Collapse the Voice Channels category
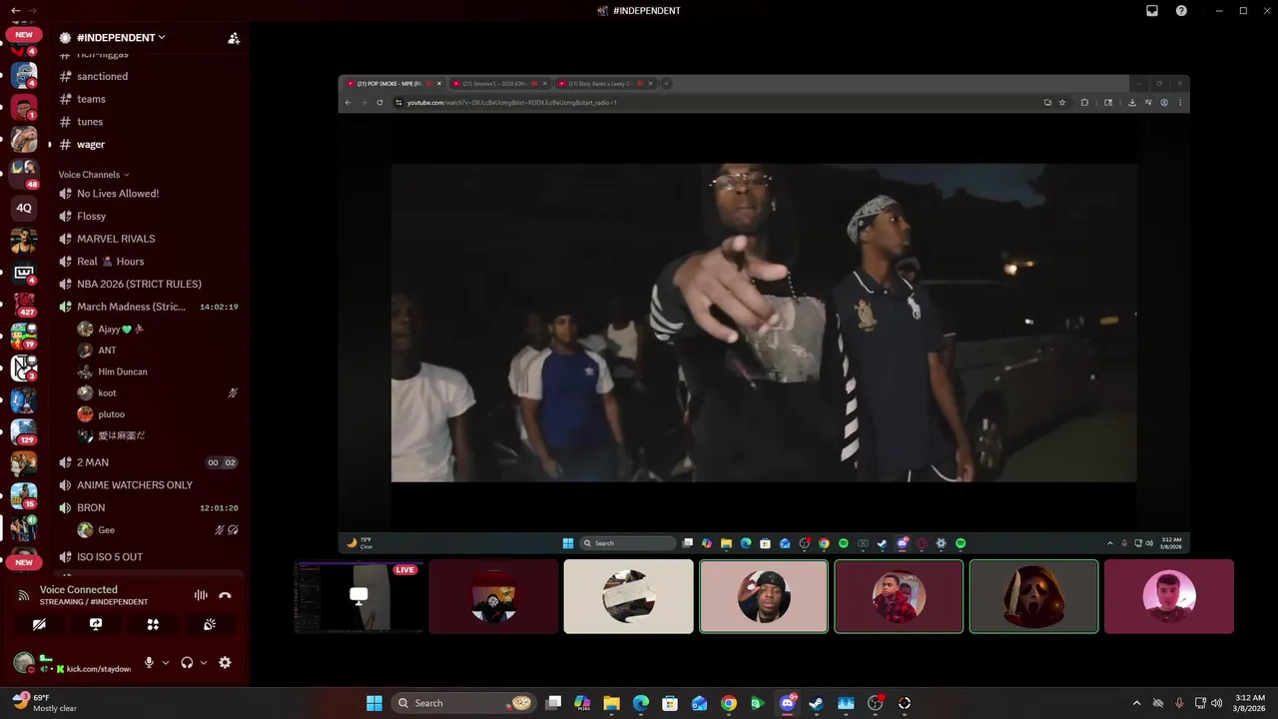 [94, 175]
